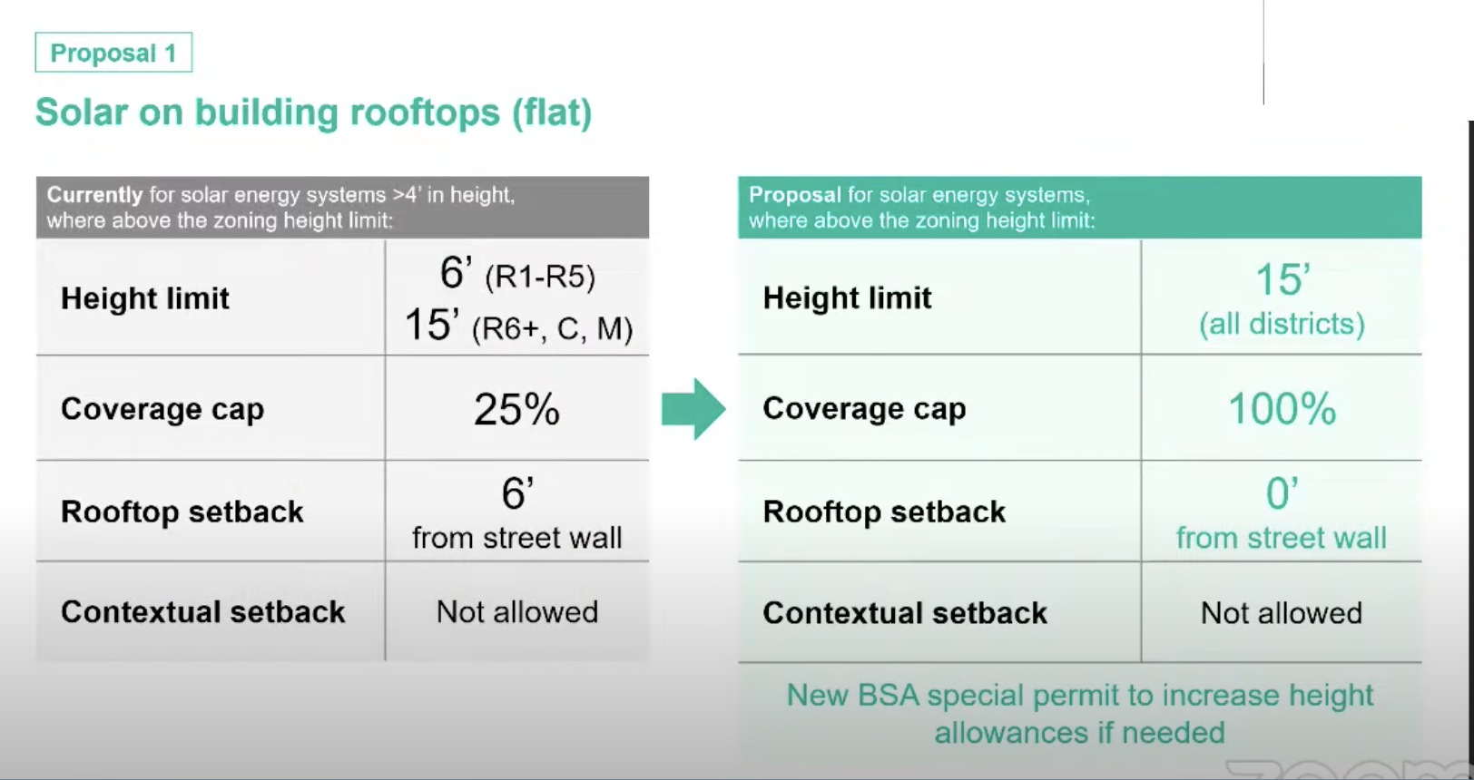This screenshot has width=1474, height=780.
Task: Click the 'Coverage cap' label in Proposal table
Action: pyautogui.click(x=864, y=409)
